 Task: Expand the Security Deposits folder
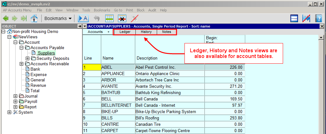[27, 59]
